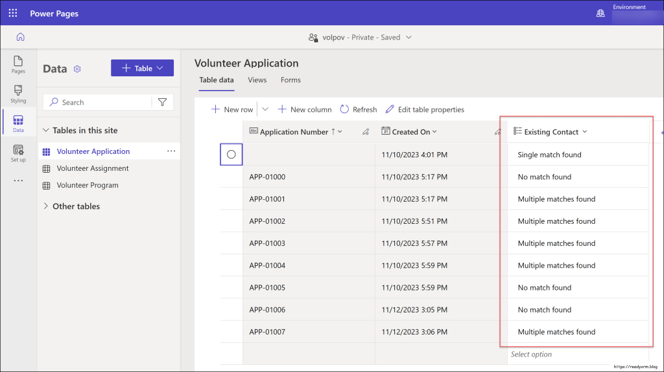The image size is (664, 372).
Task: Collapse Tables in this site section
Action: click(x=46, y=130)
